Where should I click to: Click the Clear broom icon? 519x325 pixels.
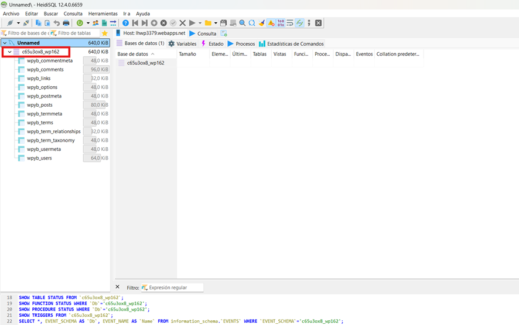click(261, 23)
